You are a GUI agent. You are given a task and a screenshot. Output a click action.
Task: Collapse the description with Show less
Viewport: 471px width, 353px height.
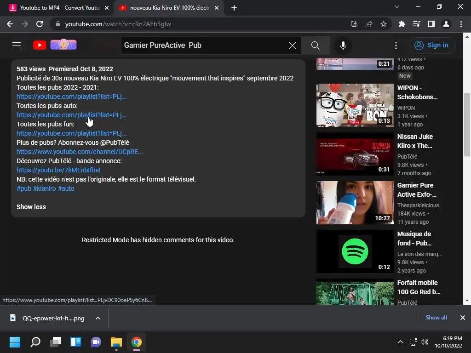coord(31,207)
